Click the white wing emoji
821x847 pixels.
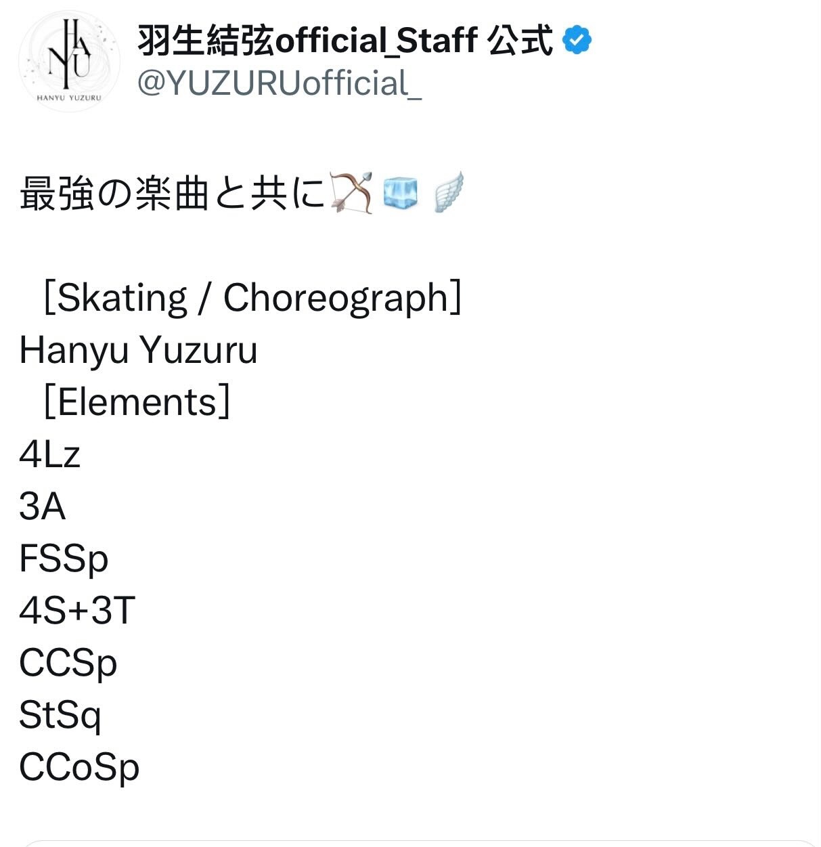click(x=448, y=192)
